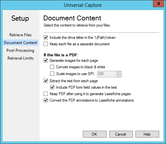The height and width of the screenshot is (144, 166).
Task: Open Help for this dialog
Action: click(147, 134)
